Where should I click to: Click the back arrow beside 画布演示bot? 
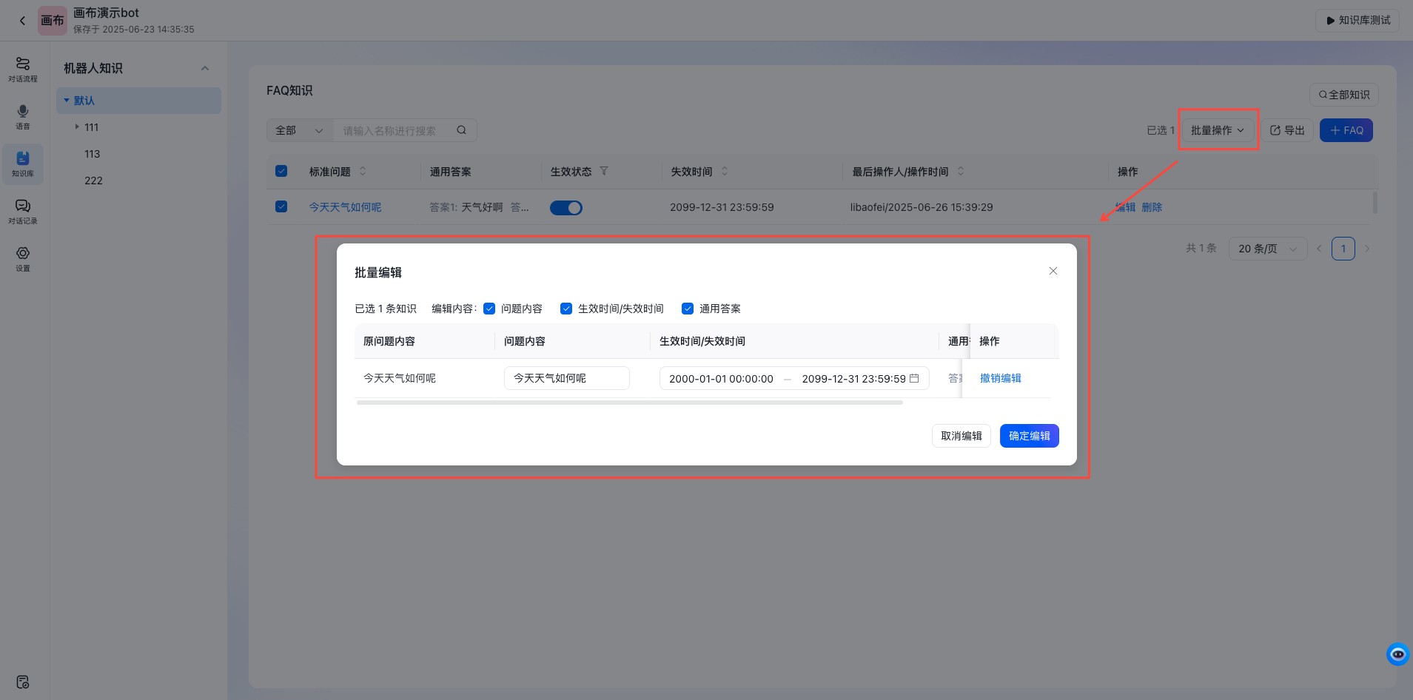pos(21,20)
